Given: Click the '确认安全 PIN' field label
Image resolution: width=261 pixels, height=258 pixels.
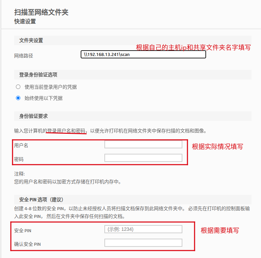Looking at the screenshot, I should 27,244.
